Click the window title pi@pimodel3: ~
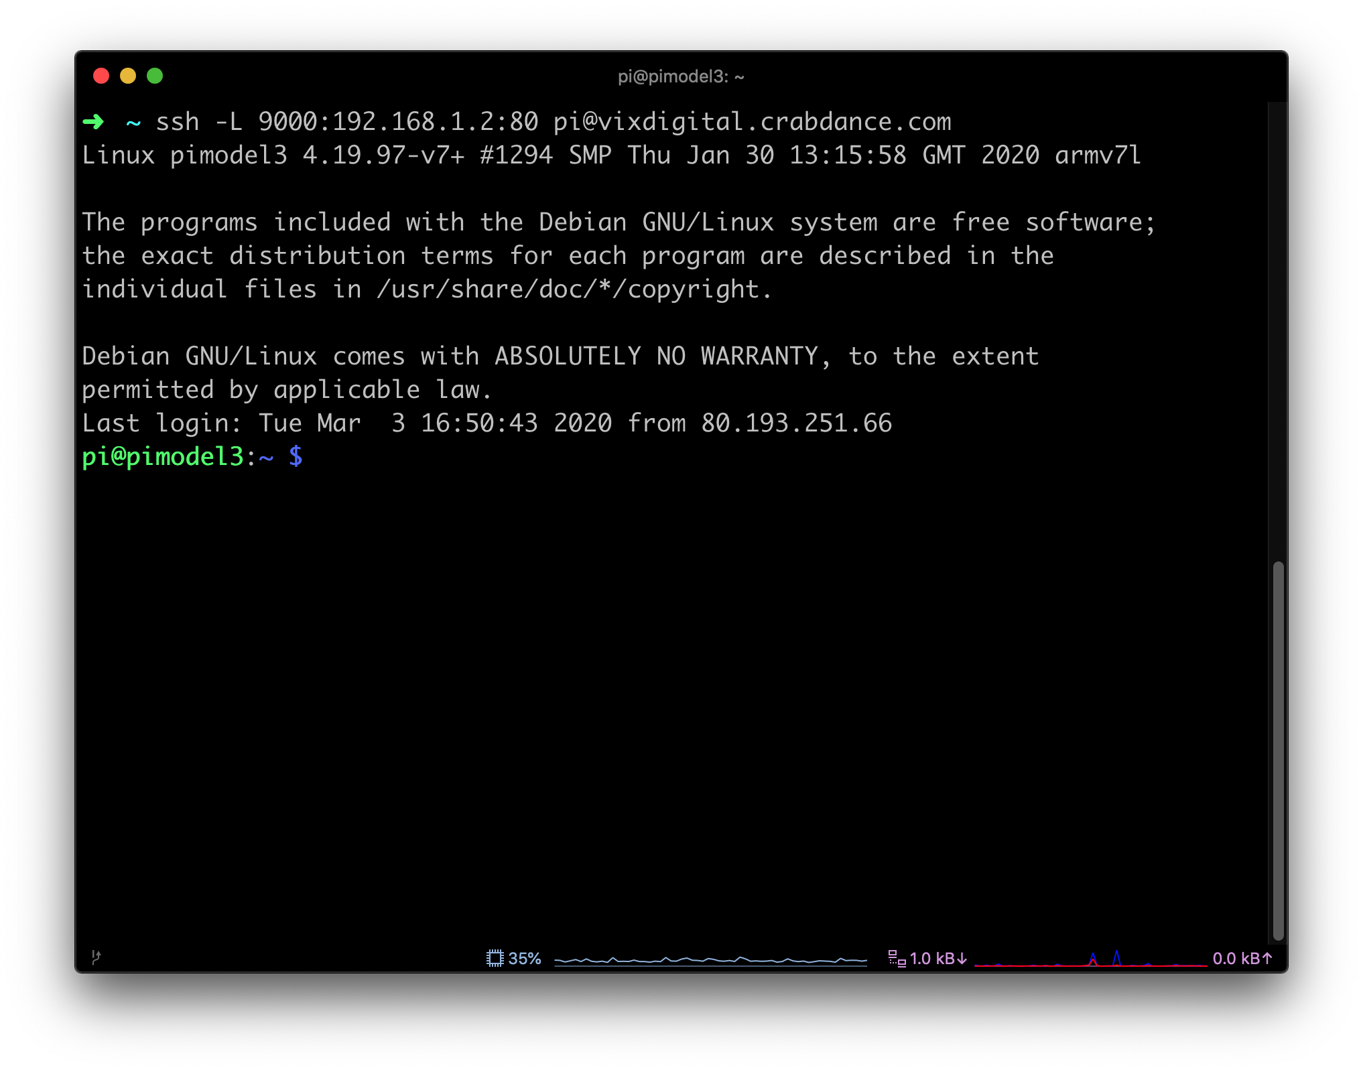 [x=681, y=76]
